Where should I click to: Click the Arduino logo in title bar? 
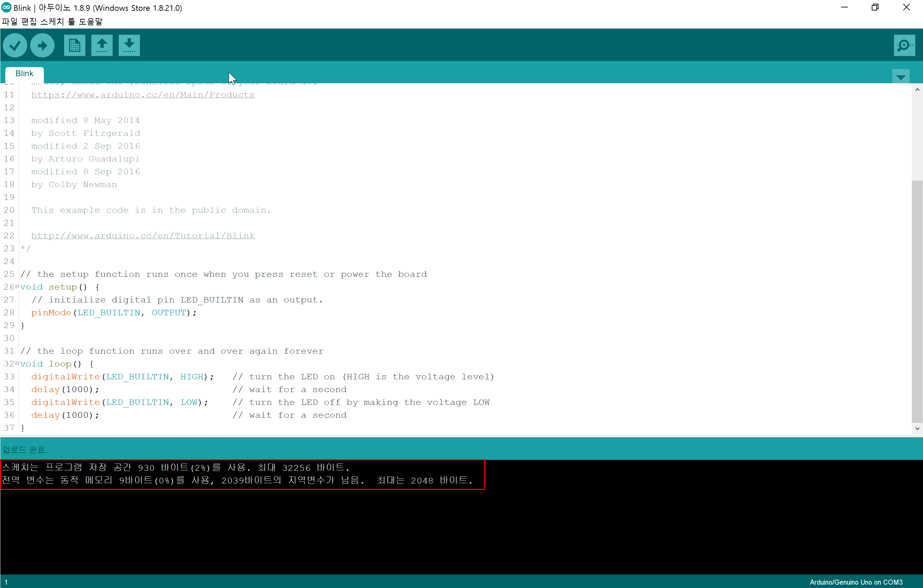point(6,7)
